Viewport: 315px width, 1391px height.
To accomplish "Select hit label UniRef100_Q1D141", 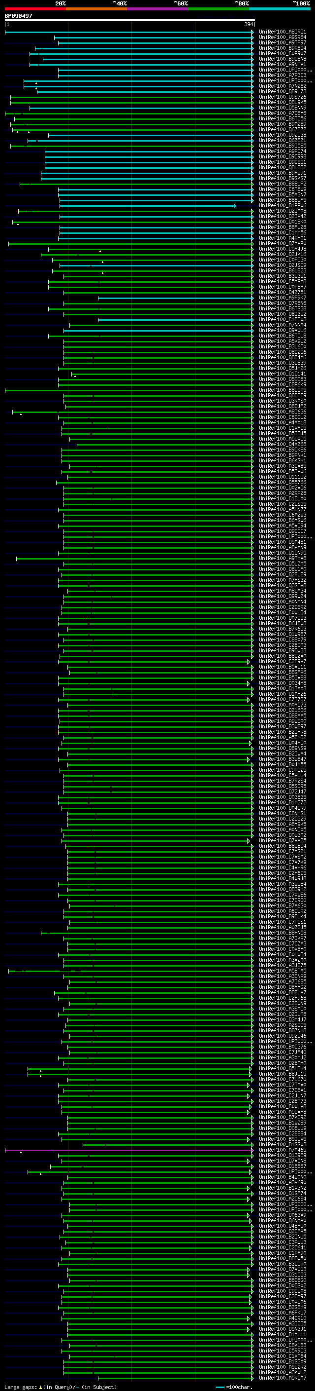I will point(282,374).
